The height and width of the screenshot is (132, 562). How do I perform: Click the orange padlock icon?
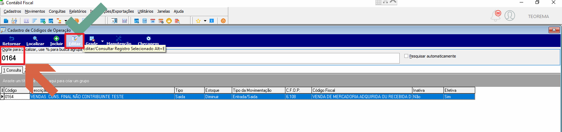point(169,21)
